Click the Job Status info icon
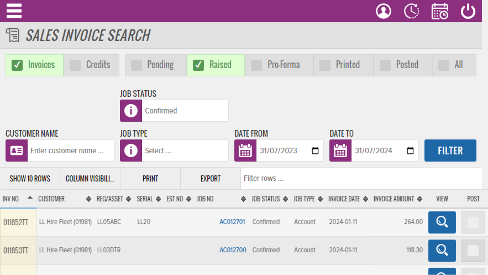The height and width of the screenshot is (275, 488). (131, 111)
